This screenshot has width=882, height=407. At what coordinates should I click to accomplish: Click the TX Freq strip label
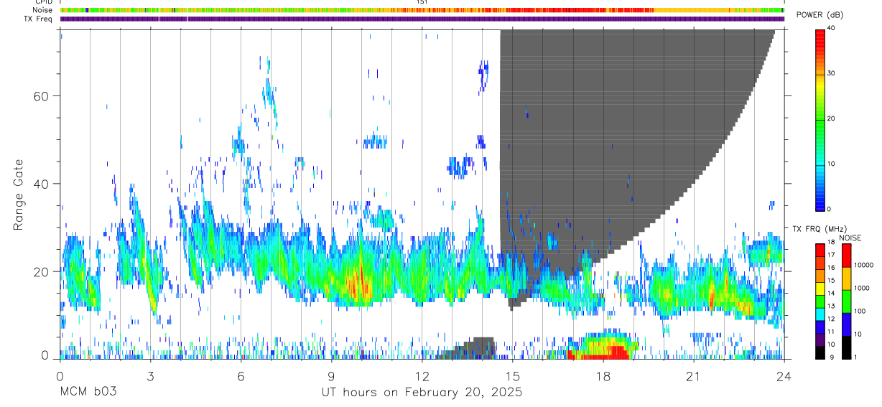click(x=37, y=19)
